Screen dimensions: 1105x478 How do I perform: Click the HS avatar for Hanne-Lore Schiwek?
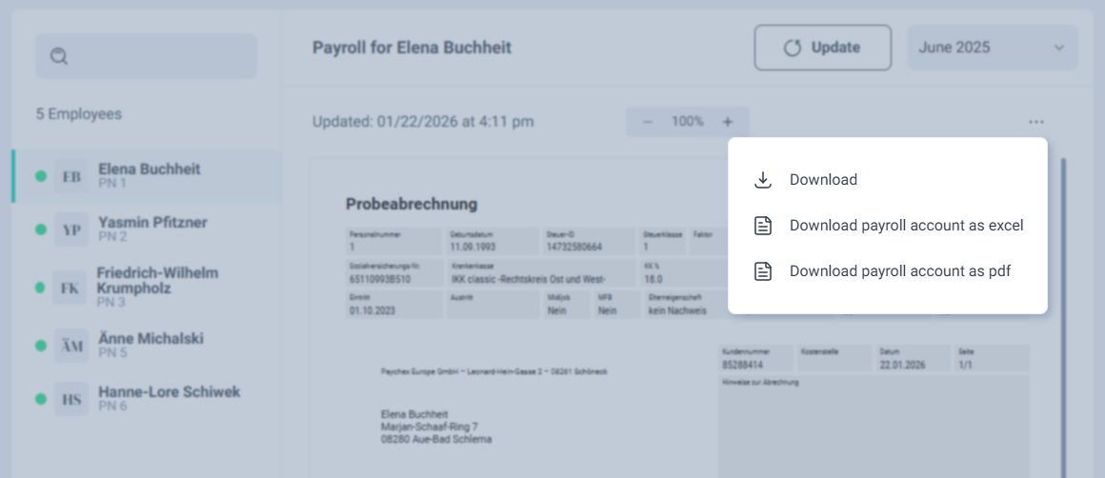coord(71,399)
